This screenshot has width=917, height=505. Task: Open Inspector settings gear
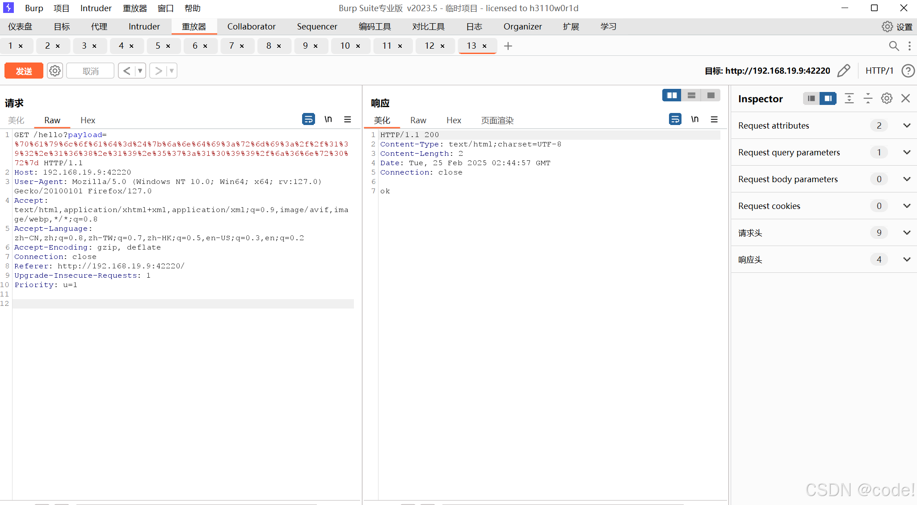887,98
